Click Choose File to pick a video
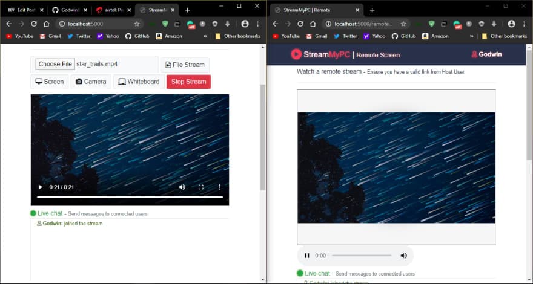Viewport: 533px width, 284px height. pyautogui.click(x=55, y=65)
